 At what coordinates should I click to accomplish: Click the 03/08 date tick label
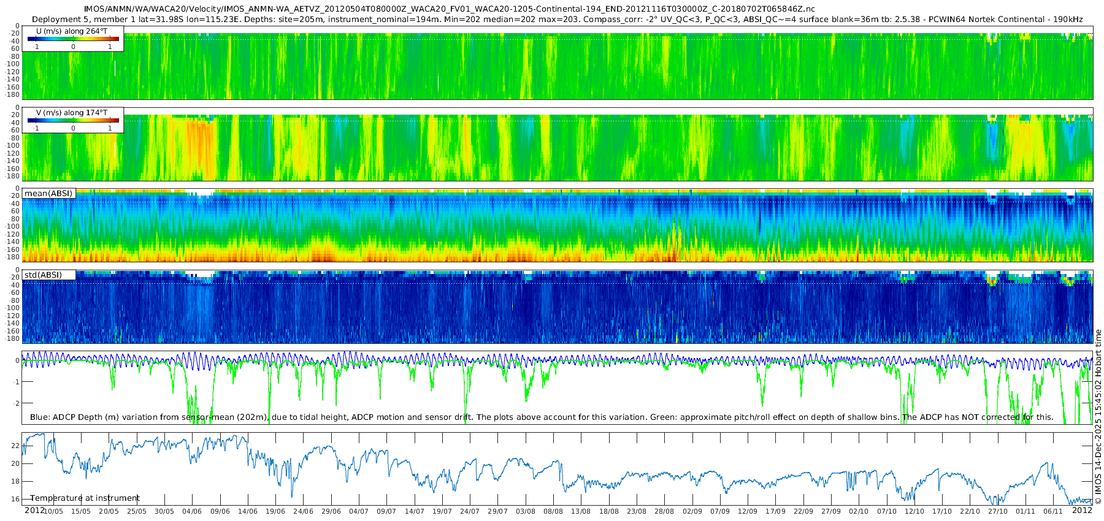coord(525,511)
